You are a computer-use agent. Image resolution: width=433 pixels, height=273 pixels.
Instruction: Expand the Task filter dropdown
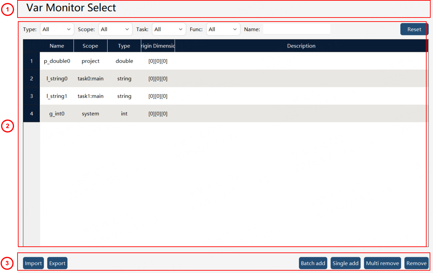click(169, 29)
